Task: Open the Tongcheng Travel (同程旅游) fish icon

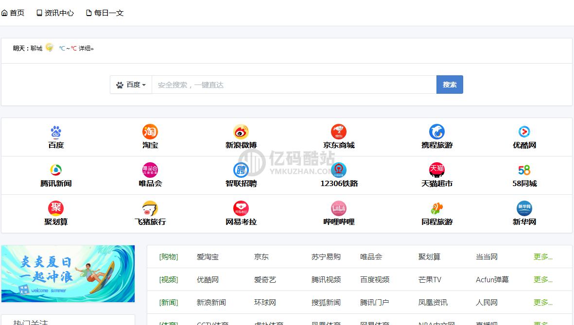Action: pyautogui.click(x=437, y=208)
